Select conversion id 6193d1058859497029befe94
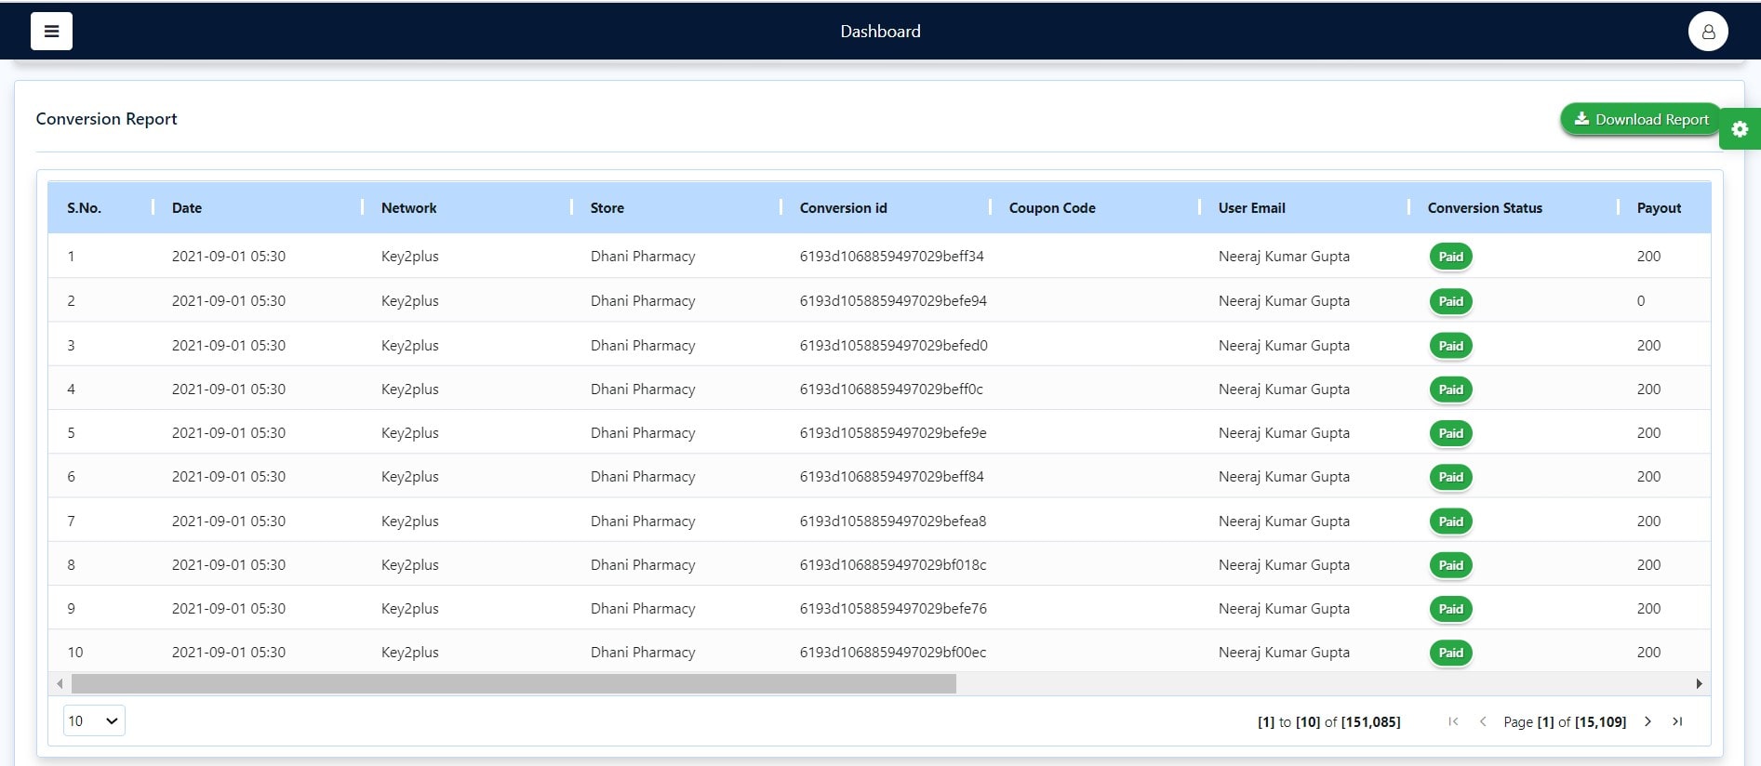This screenshot has width=1761, height=766. click(893, 301)
